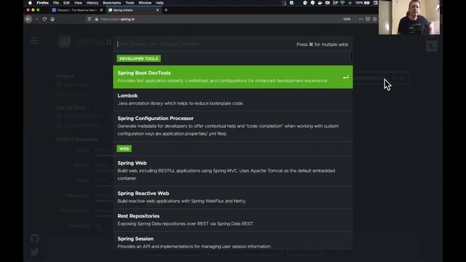Click the battery status indicator
This screenshot has width=466, height=262.
click(x=367, y=3)
